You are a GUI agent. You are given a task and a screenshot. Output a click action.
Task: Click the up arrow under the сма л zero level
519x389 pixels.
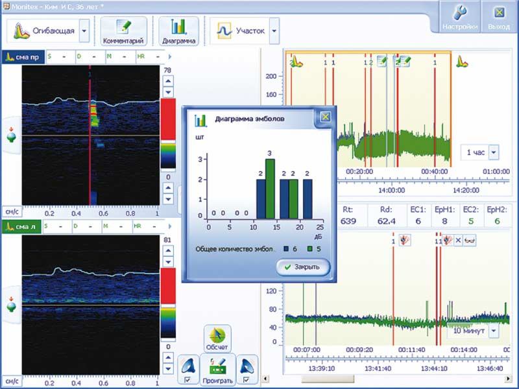[168, 357]
